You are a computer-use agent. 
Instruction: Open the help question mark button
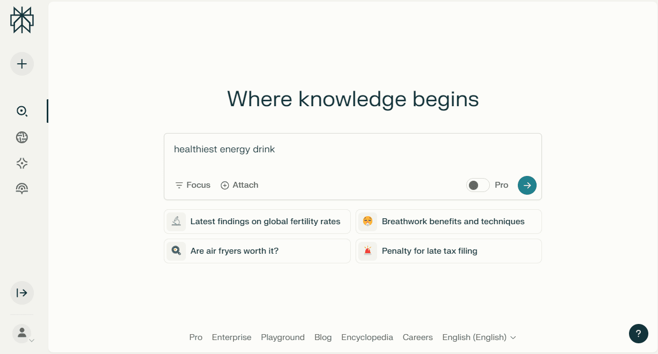638,333
